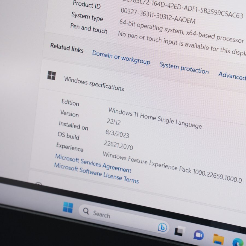246x246 pixels.
Task: Click the Edition label
Action: pos(70,102)
